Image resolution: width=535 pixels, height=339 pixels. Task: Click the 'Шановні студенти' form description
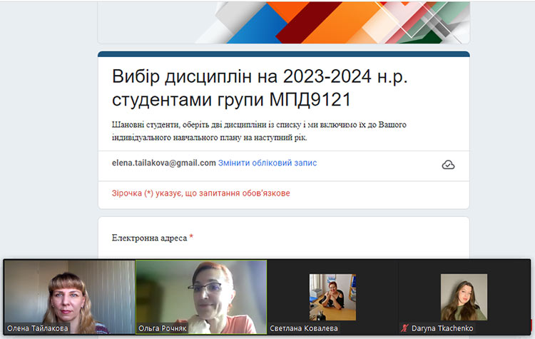259,131
